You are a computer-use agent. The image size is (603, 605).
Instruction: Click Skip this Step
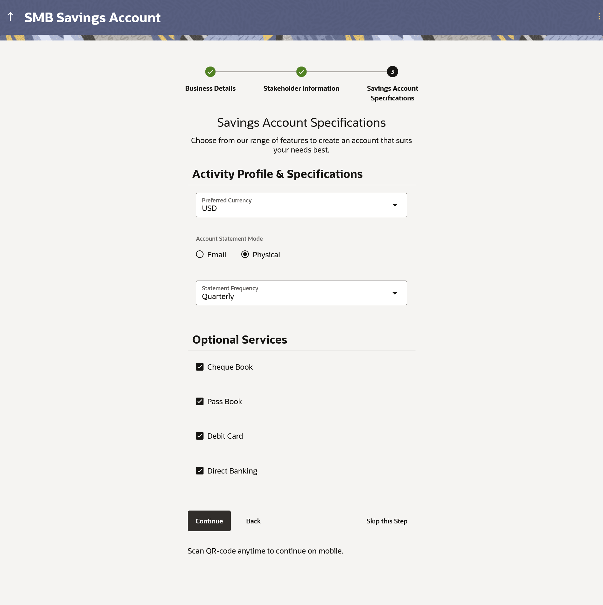click(387, 521)
